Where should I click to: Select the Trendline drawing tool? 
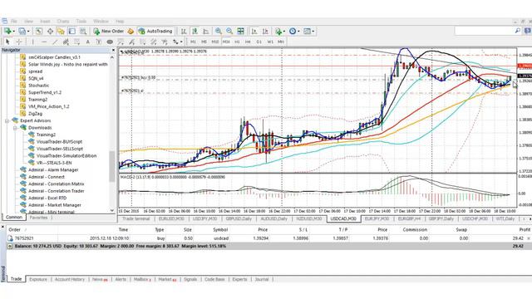(55, 42)
